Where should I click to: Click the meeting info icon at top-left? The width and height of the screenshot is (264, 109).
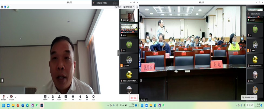[2, 7]
